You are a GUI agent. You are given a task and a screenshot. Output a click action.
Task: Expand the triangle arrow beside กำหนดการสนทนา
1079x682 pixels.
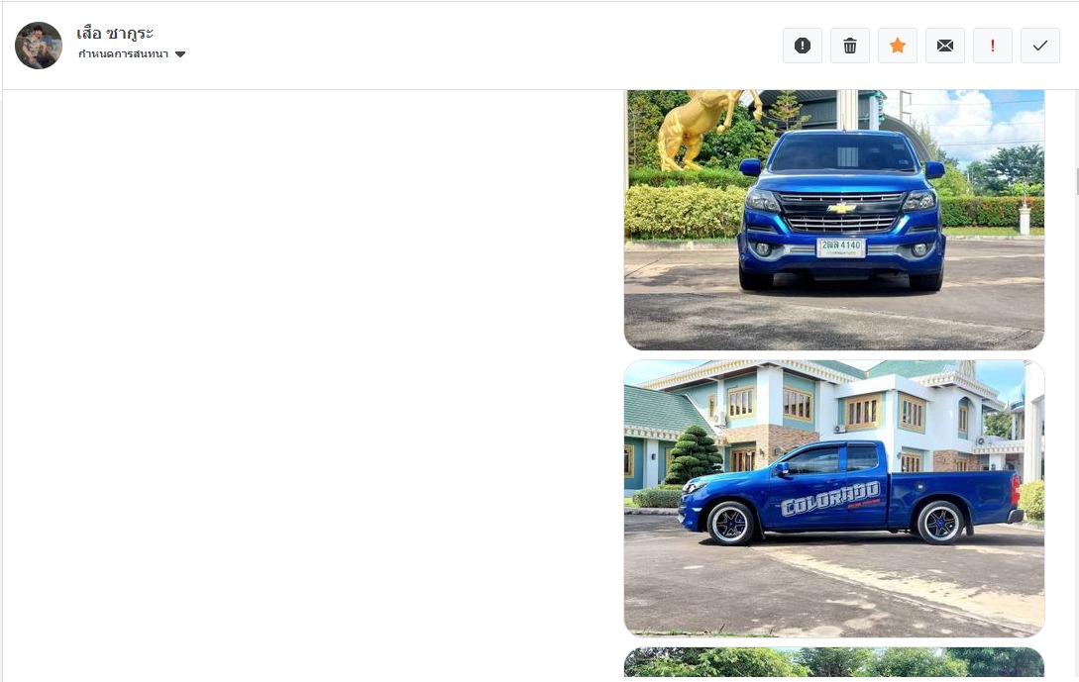tap(180, 54)
